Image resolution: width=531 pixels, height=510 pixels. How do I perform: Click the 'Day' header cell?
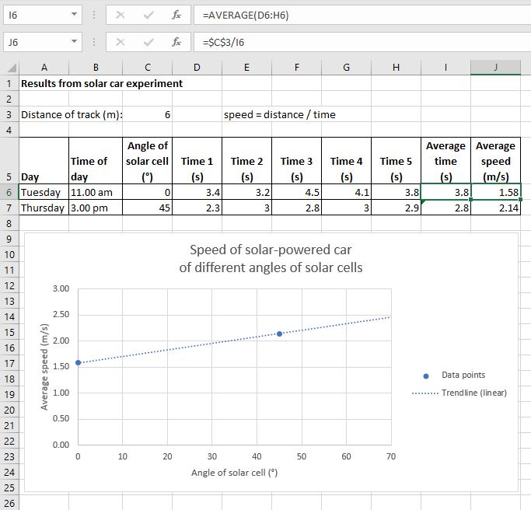tap(44, 161)
